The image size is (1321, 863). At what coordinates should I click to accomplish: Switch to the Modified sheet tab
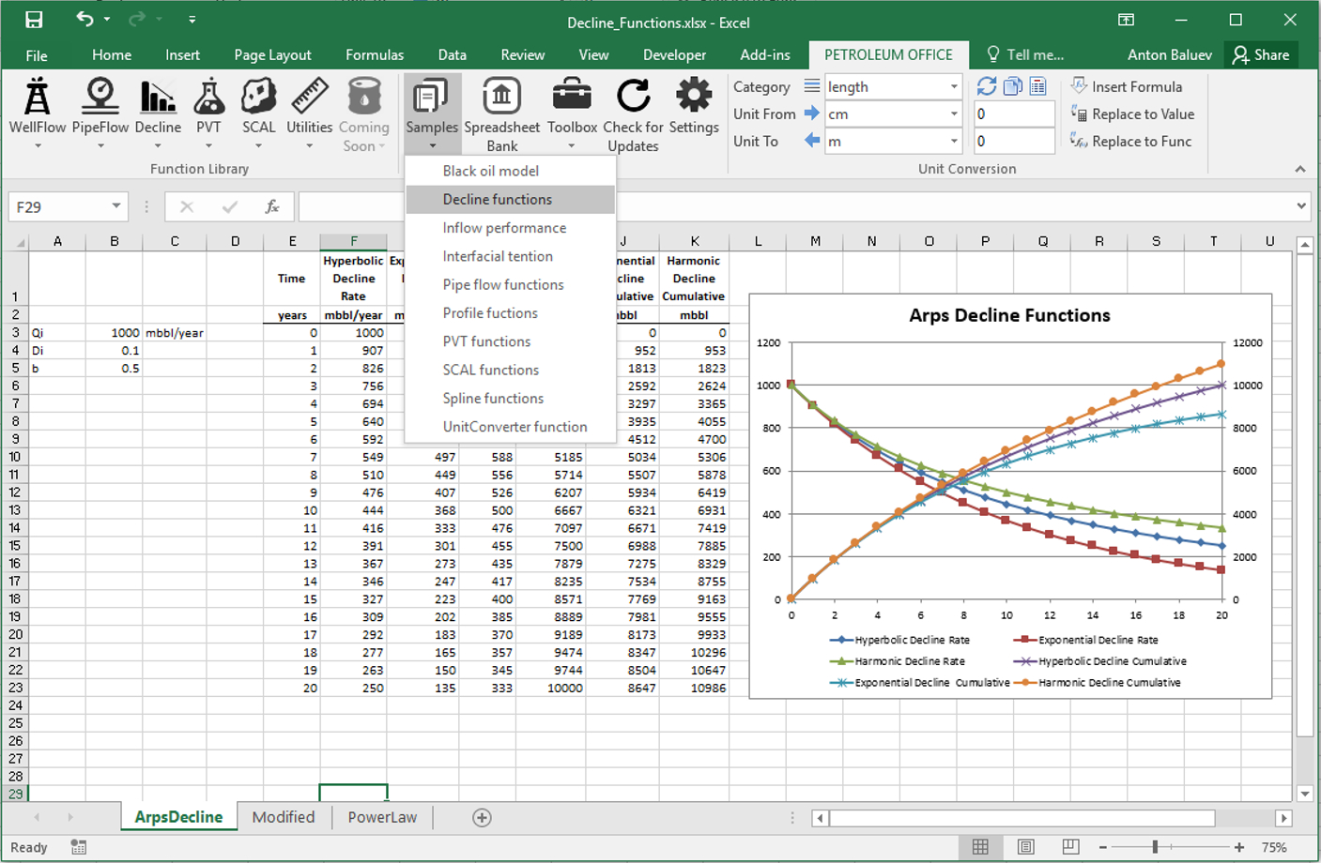284,817
